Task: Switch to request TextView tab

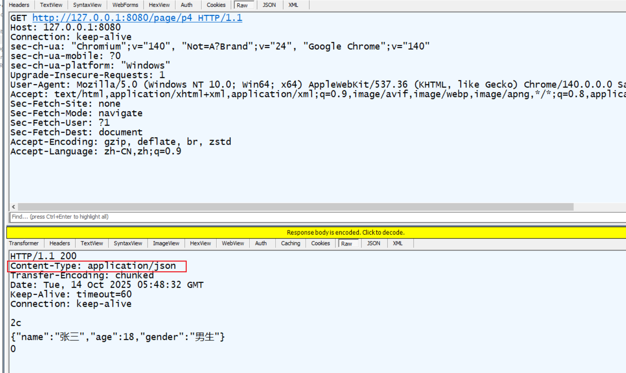Action: (x=51, y=5)
